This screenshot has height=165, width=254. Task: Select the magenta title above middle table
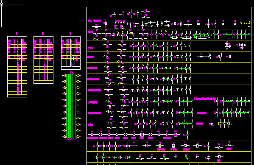(43, 33)
